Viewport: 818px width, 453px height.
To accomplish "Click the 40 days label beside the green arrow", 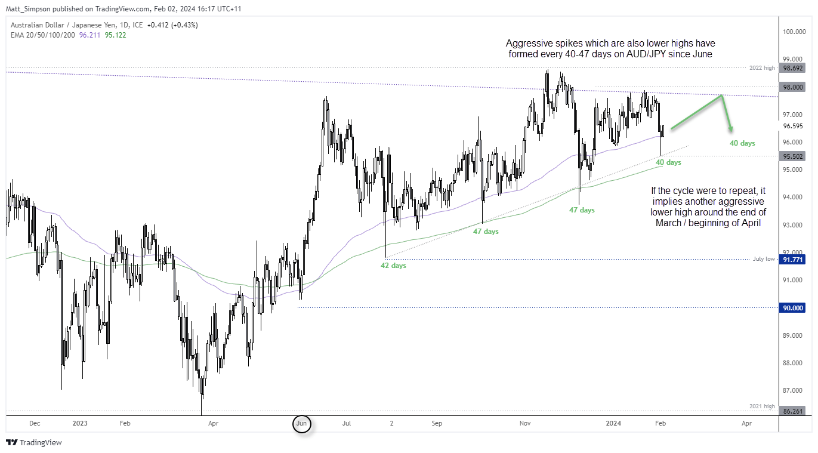I will [x=742, y=143].
